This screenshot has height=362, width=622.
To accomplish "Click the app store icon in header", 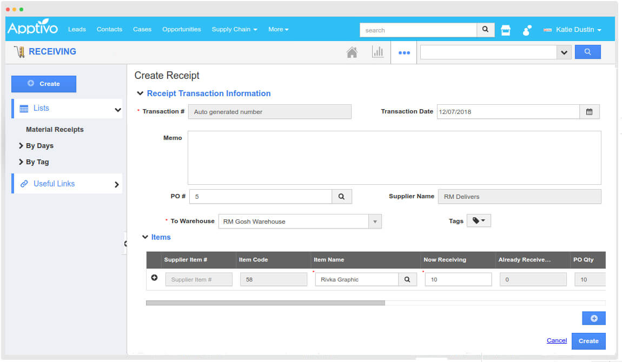I will 506,30.
